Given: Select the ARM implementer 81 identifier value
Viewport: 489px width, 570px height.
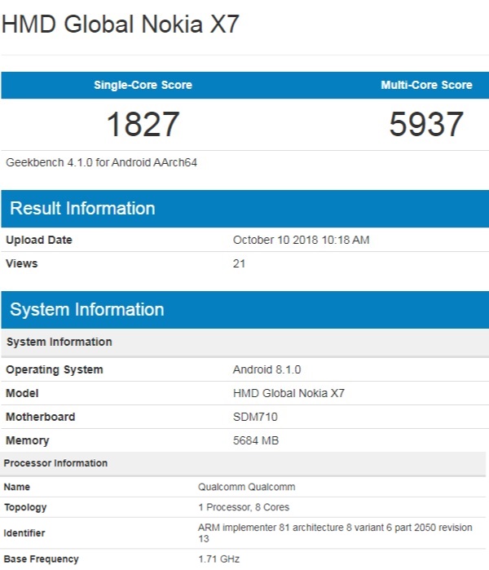Looking at the screenshot, I should point(335,533).
